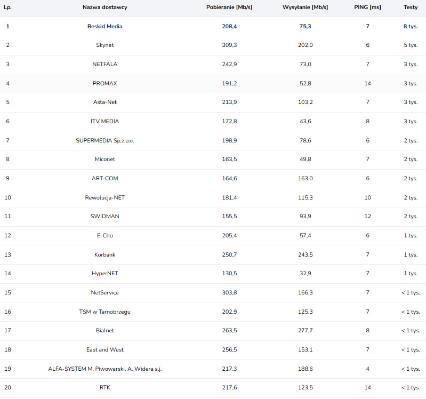Click the Rewolucja-NET provider name
Screen dimensions: 426x399
(105, 197)
